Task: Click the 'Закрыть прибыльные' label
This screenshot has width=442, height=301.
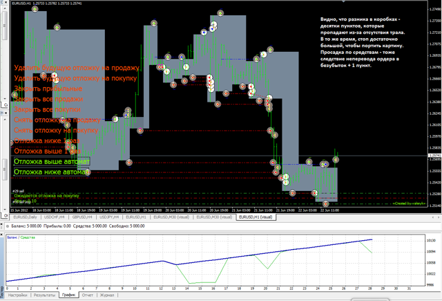Action: click(48, 89)
